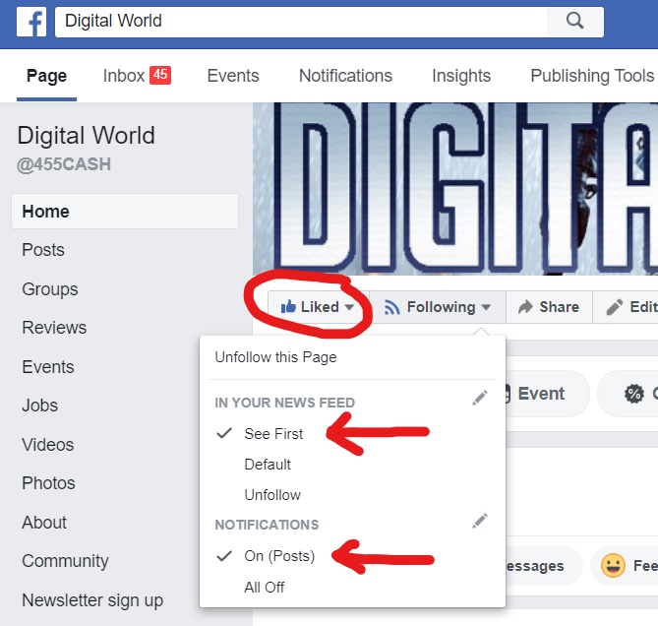Viewport: 658px width, 626px height.
Task: Open the Page tab
Action: [46, 76]
